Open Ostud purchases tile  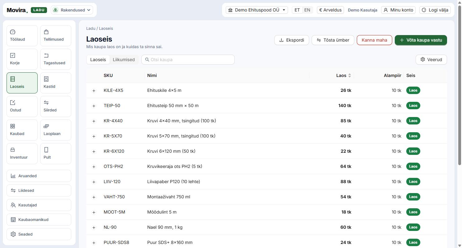point(22,106)
